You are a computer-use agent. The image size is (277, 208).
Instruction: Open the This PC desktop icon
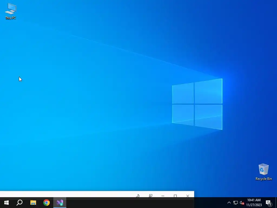point(11,11)
